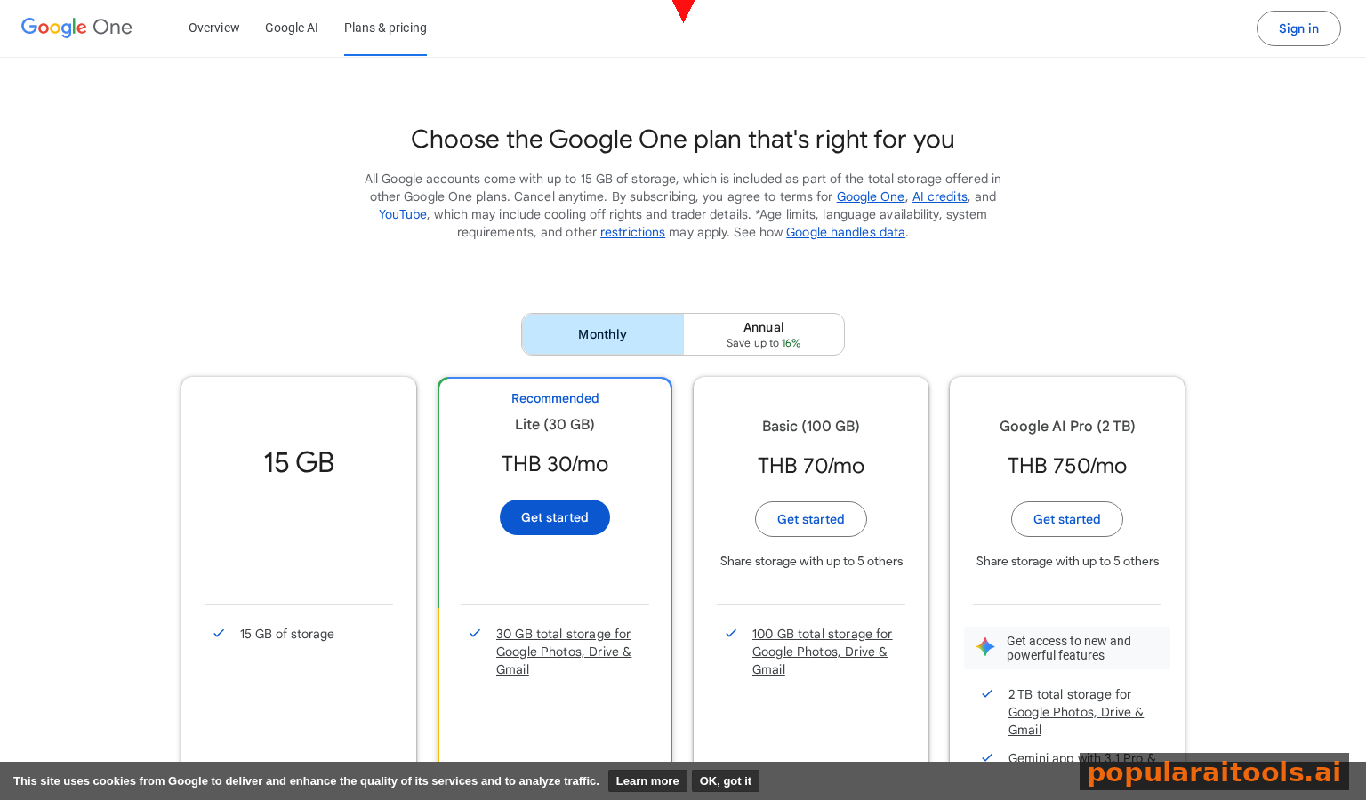Viewport: 1366px width, 800px height.
Task: Click the popularaitools.ai watermark
Action: click(1214, 772)
